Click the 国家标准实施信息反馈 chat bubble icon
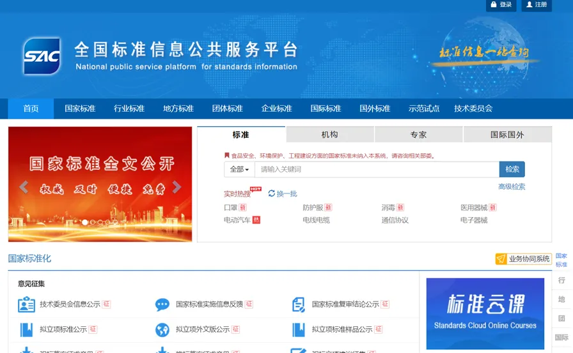The width and height of the screenshot is (573, 353). pyautogui.click(x=162, y=304)
